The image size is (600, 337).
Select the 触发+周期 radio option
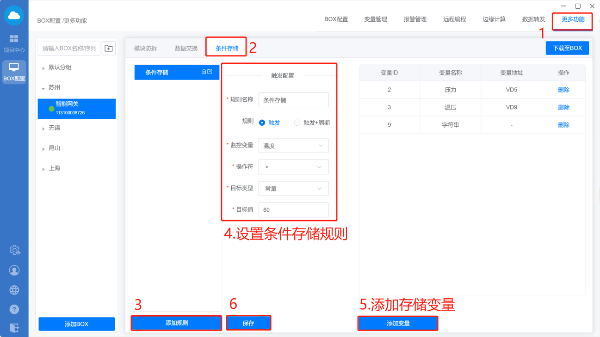(297, 123)
